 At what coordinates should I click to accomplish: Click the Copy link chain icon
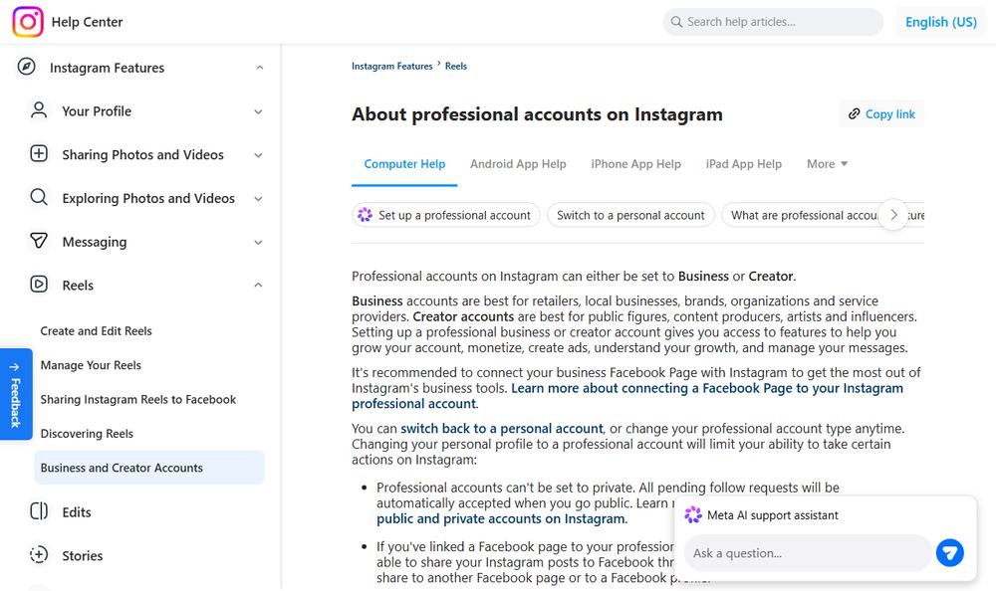click(x=855, y=113)
